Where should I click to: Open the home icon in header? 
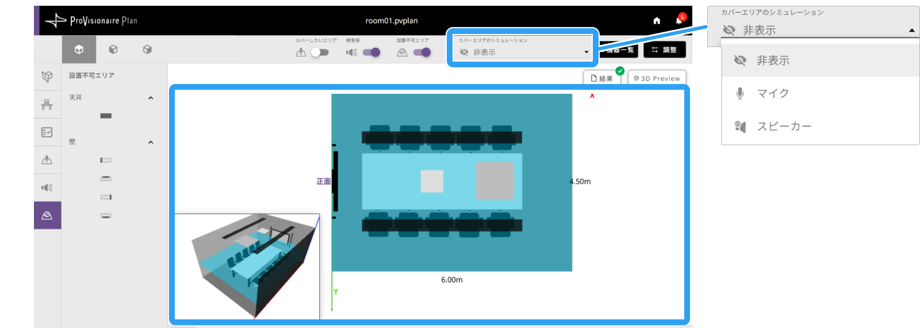click(x=657, y=21)
